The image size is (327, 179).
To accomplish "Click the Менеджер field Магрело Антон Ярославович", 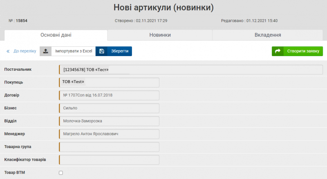I will pos(109,134).
